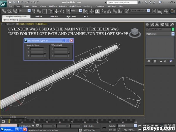Click the time slider 0 / 100 handle
The height and width of the screenshot is (132, 176).
(13, 117)
